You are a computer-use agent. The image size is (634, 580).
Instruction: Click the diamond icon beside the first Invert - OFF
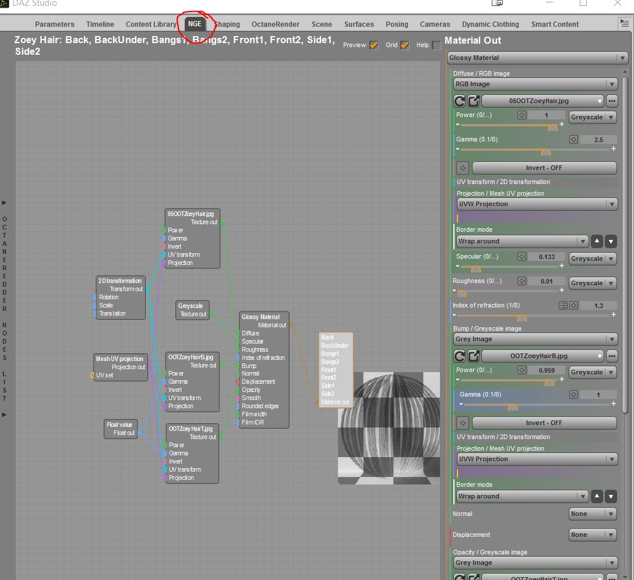[463, 168]
